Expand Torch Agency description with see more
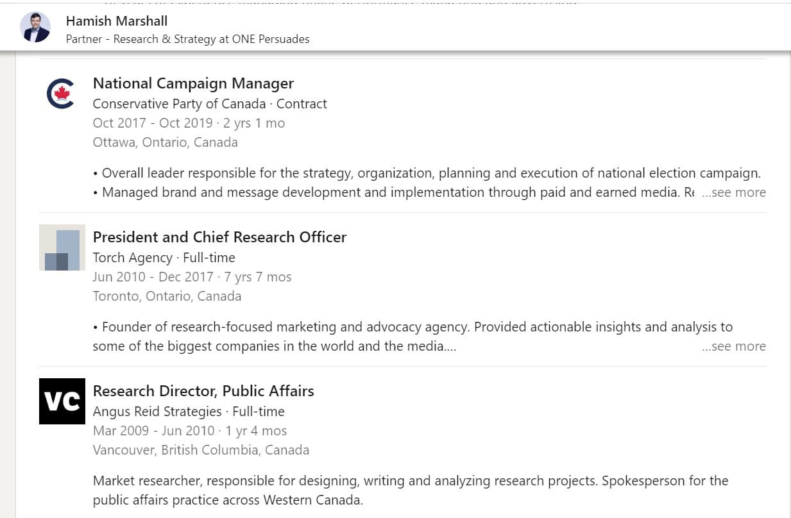This screenshot has width=791, height=518. (x=733, y=346)
